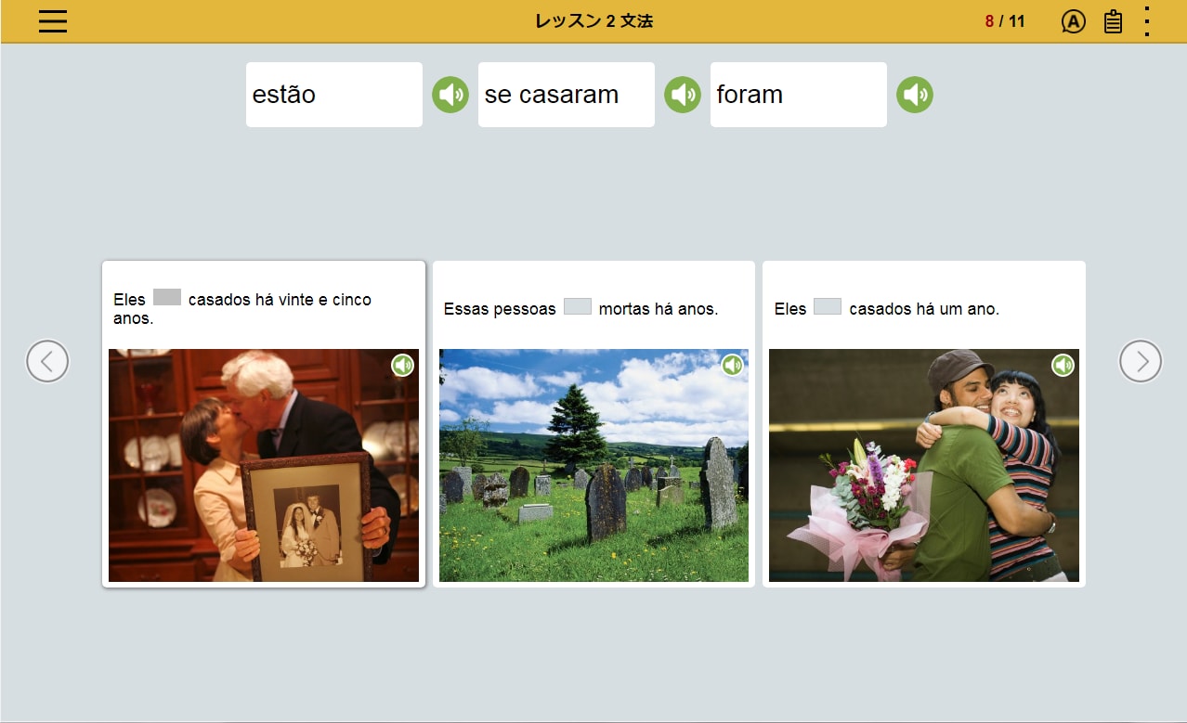The height and width of the screenshot is (723, 1187).
Task: Open the clipboard notes icon
Action: pos(1113,21)
